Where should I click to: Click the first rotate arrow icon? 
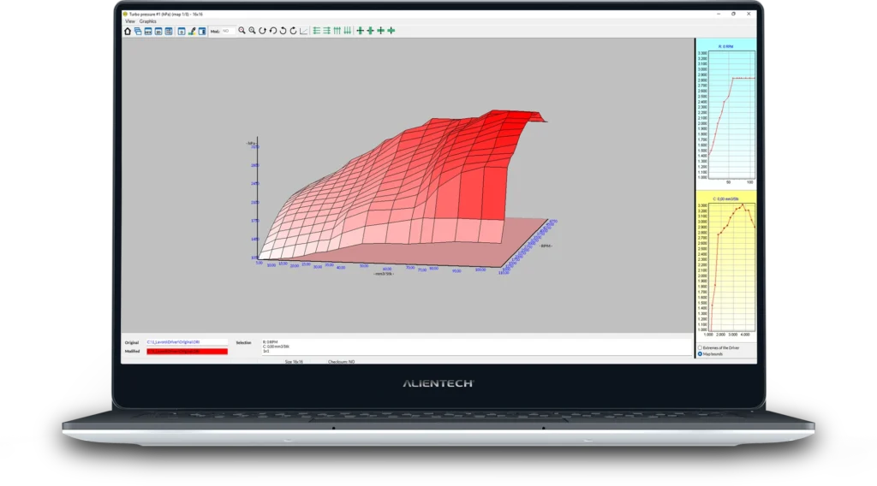tap(262, 31)
